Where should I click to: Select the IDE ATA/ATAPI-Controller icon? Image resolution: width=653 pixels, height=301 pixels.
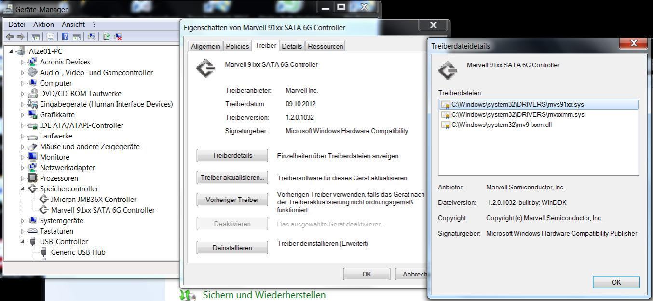click(32, 125)
